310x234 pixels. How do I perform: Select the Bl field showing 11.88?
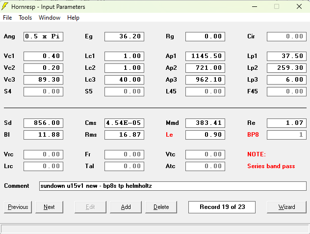(43, 135)
